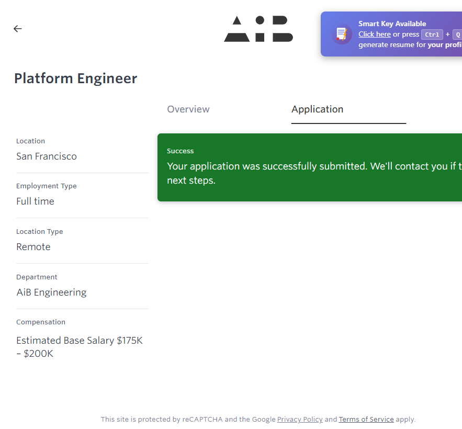Image resolution: width=462 pixels, height=429 pixels.
Task: Select the Application tab
Action: click(x=318, y=109)
